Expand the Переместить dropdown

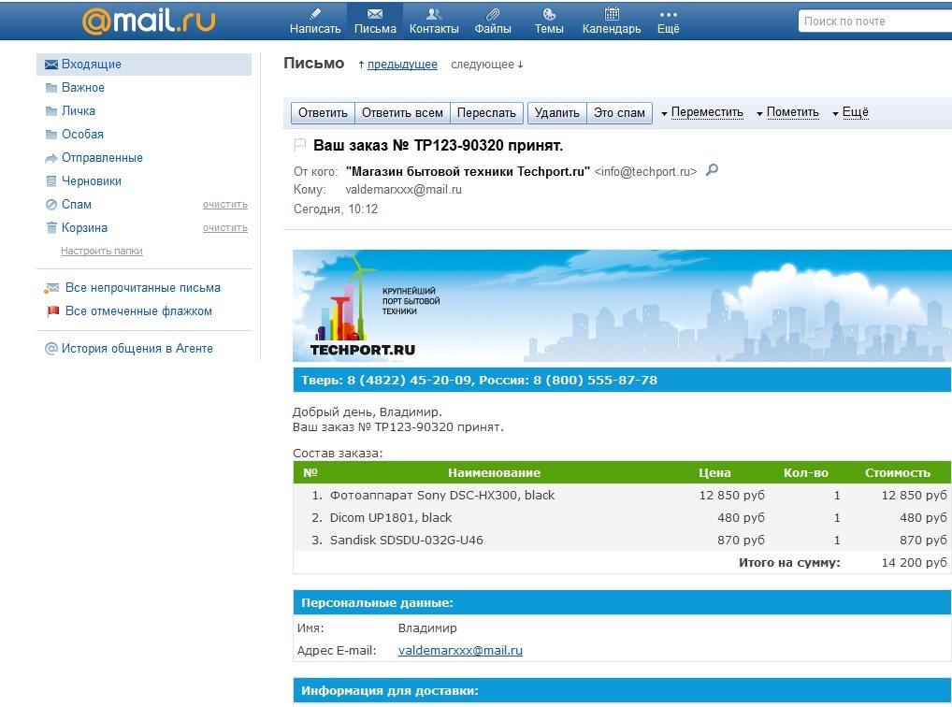click(702, 112)
